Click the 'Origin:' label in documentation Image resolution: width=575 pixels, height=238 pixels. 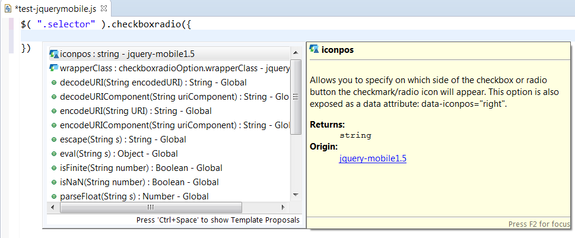(324, 147)
